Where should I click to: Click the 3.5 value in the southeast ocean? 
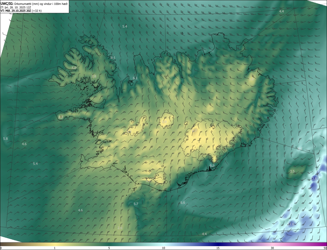coord(293,171)
